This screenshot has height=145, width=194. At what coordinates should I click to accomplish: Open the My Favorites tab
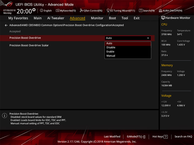(x=18, y=18)
